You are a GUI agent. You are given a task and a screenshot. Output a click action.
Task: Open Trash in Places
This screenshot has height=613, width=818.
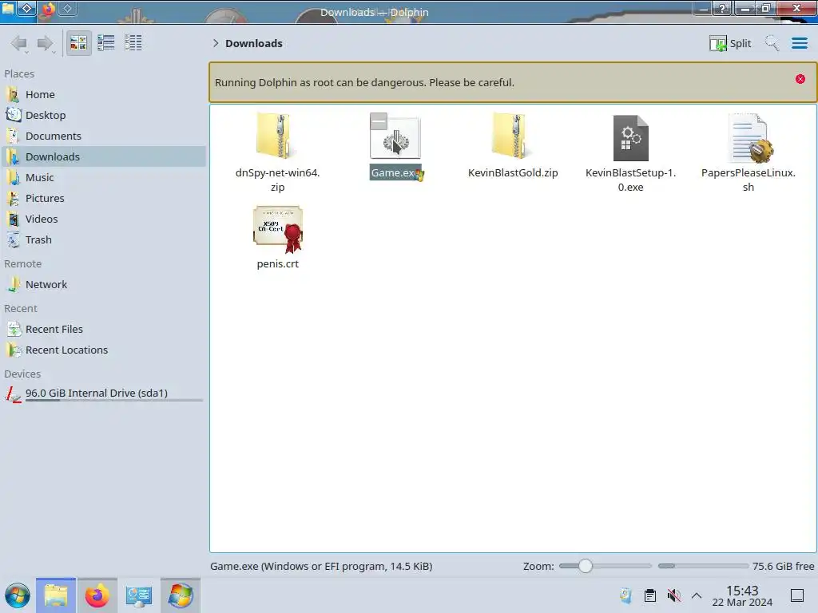(x=105, y=240)
